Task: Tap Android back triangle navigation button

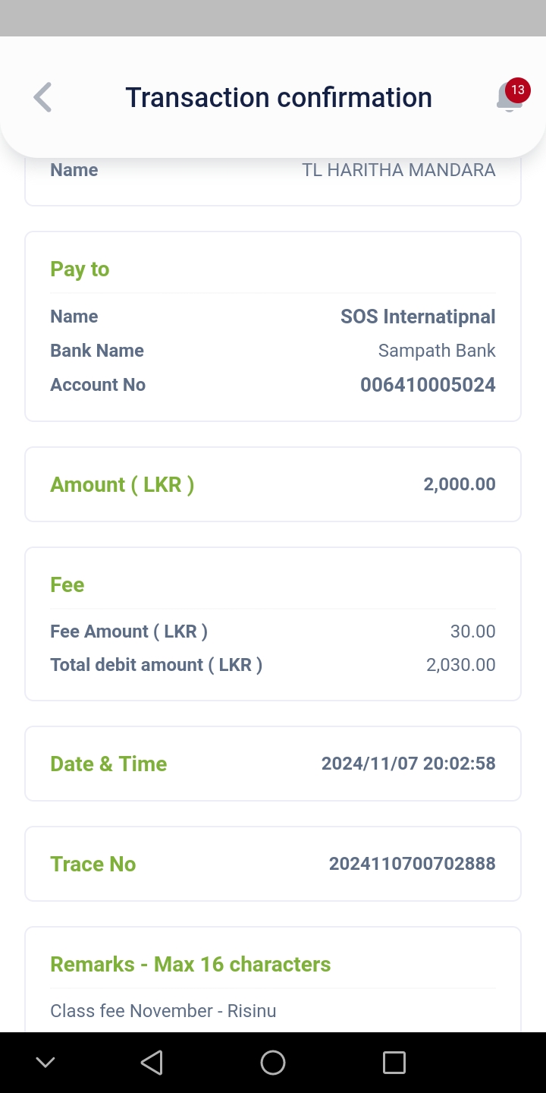Action: [152, 1062]
